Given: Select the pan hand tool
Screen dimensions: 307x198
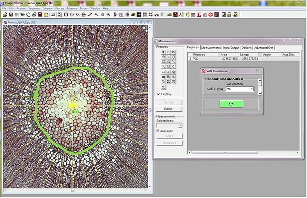Looking at the screenshot, I should 102,14.
